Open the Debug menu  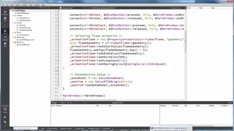tap(18, 5)
